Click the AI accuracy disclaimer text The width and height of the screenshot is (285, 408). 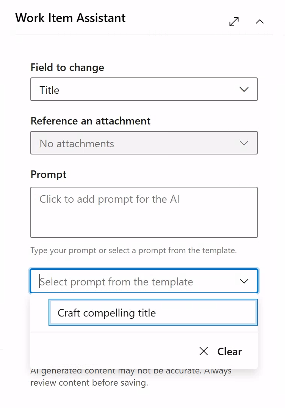click(x=131, y=376)
